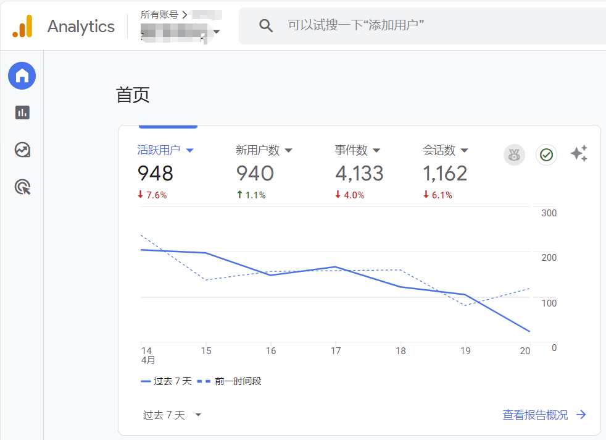Expand the 会话数 metric dropdown
This screenshot has width=606, height=440.
pyautogui.click(x=465, y=150)
